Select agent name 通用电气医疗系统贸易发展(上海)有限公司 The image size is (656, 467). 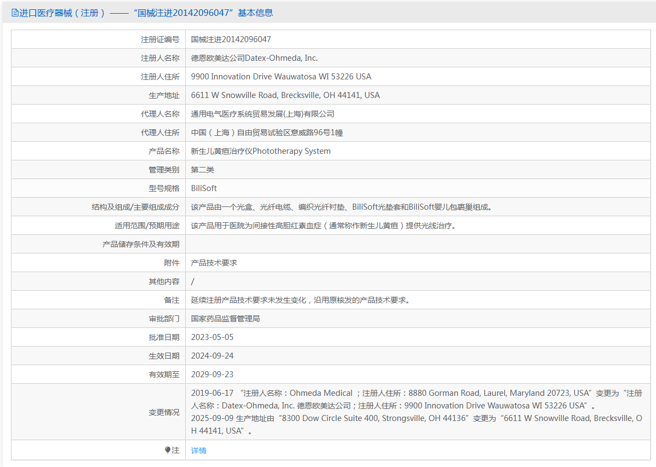click(263, 114)
